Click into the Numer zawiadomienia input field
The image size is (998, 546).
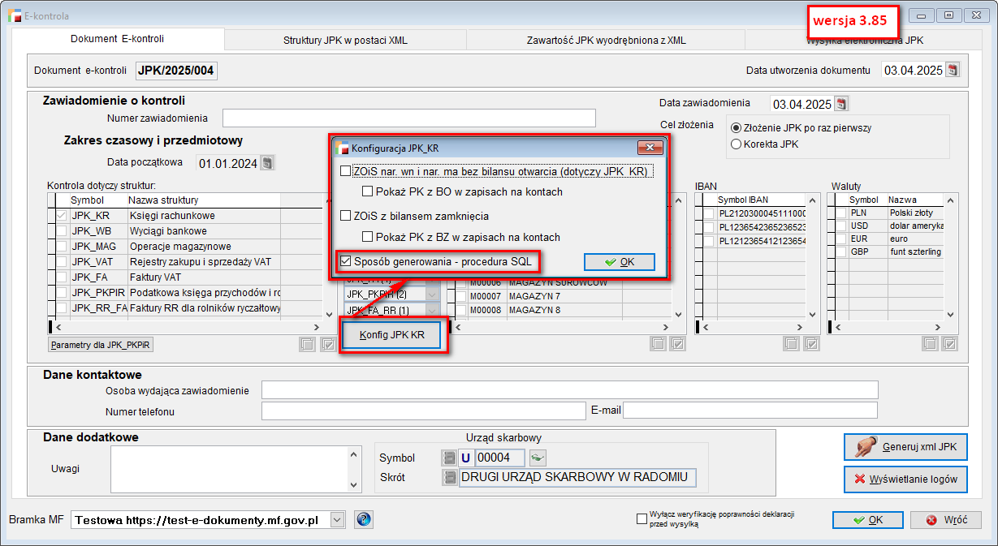point(409,118)
